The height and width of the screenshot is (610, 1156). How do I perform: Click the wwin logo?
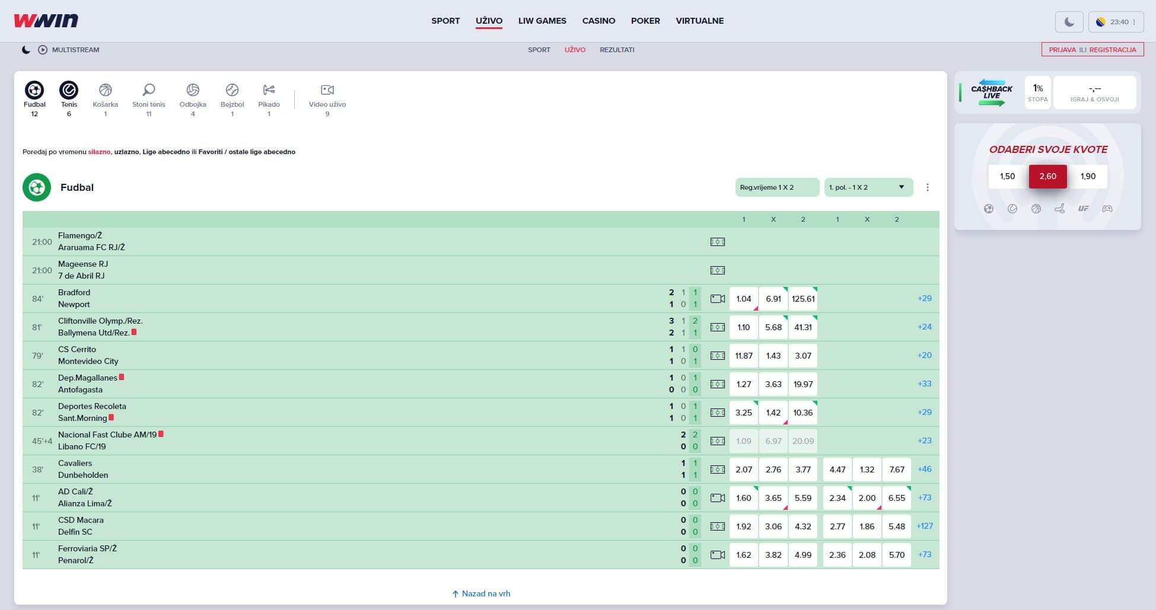pyautogui.click(x=46, y=21)
